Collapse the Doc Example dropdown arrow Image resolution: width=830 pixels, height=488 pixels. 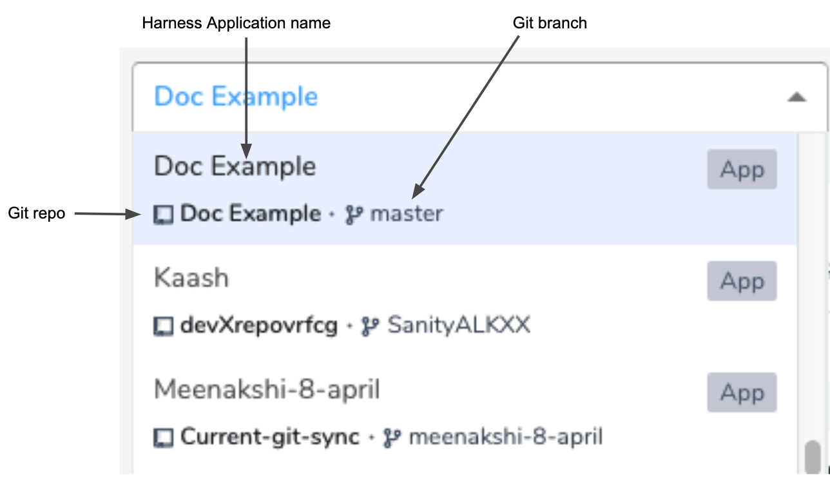pos(797,97)
